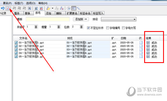Click the 结果 column header
The height and width of the screenshot is (101, 167).
pyautogui.click(x=153, y=38)
